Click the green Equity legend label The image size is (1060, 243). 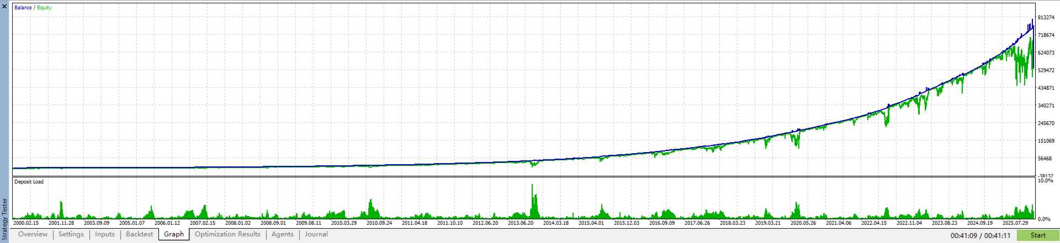click(44, 8)
